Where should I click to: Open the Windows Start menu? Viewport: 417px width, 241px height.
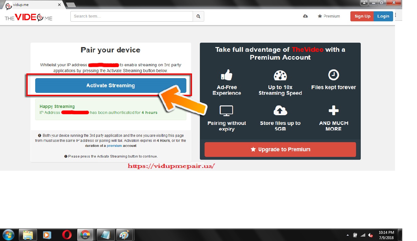8,235
